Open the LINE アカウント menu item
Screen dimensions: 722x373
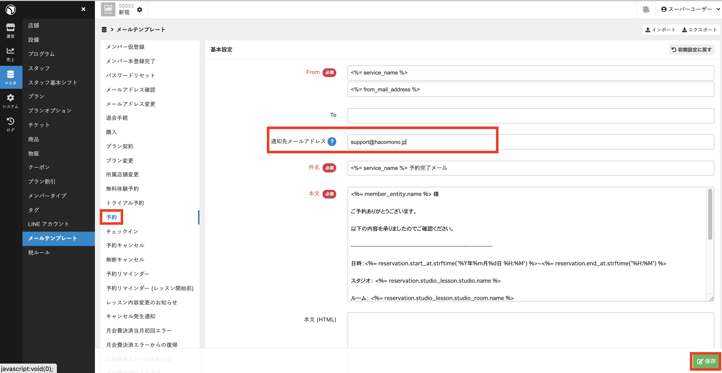coord(48,224)
